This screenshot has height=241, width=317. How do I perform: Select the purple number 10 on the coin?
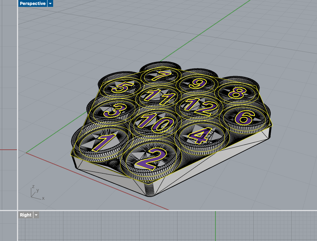click(x=155, y=123)
